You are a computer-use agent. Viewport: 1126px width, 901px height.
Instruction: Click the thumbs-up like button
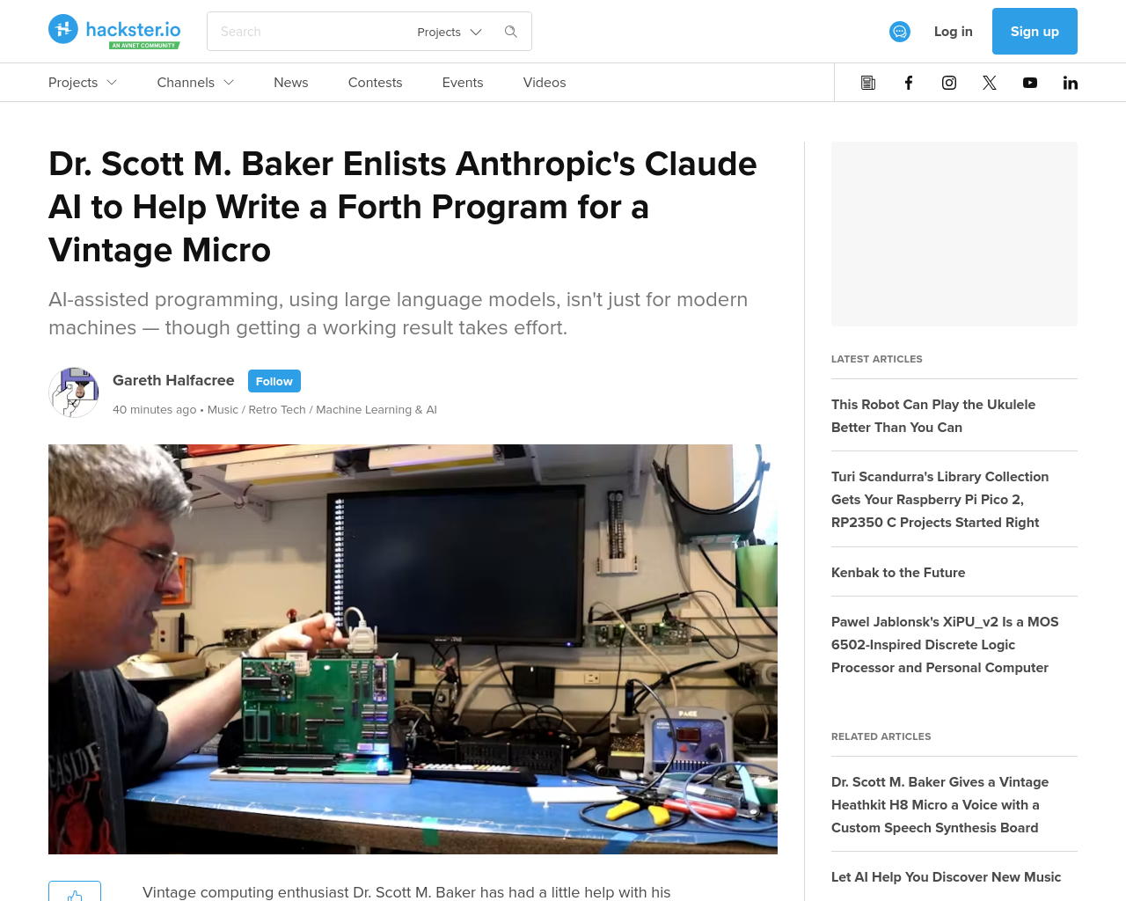tap(75, 891)
